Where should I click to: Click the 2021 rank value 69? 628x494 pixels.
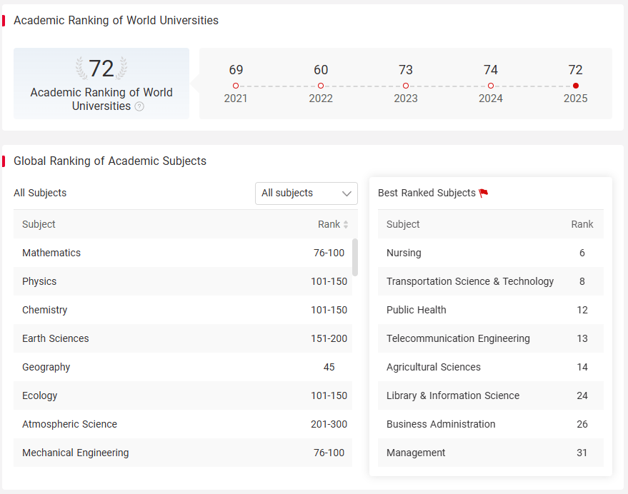pyautogui.click(x=236, y=70)
